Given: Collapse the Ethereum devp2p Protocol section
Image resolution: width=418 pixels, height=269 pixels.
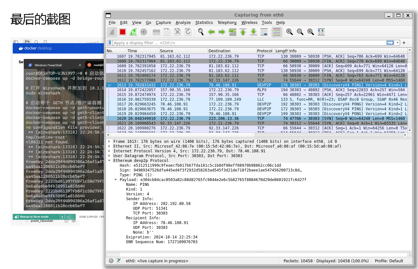Looking at the screenshot, I should pos(109,161).
